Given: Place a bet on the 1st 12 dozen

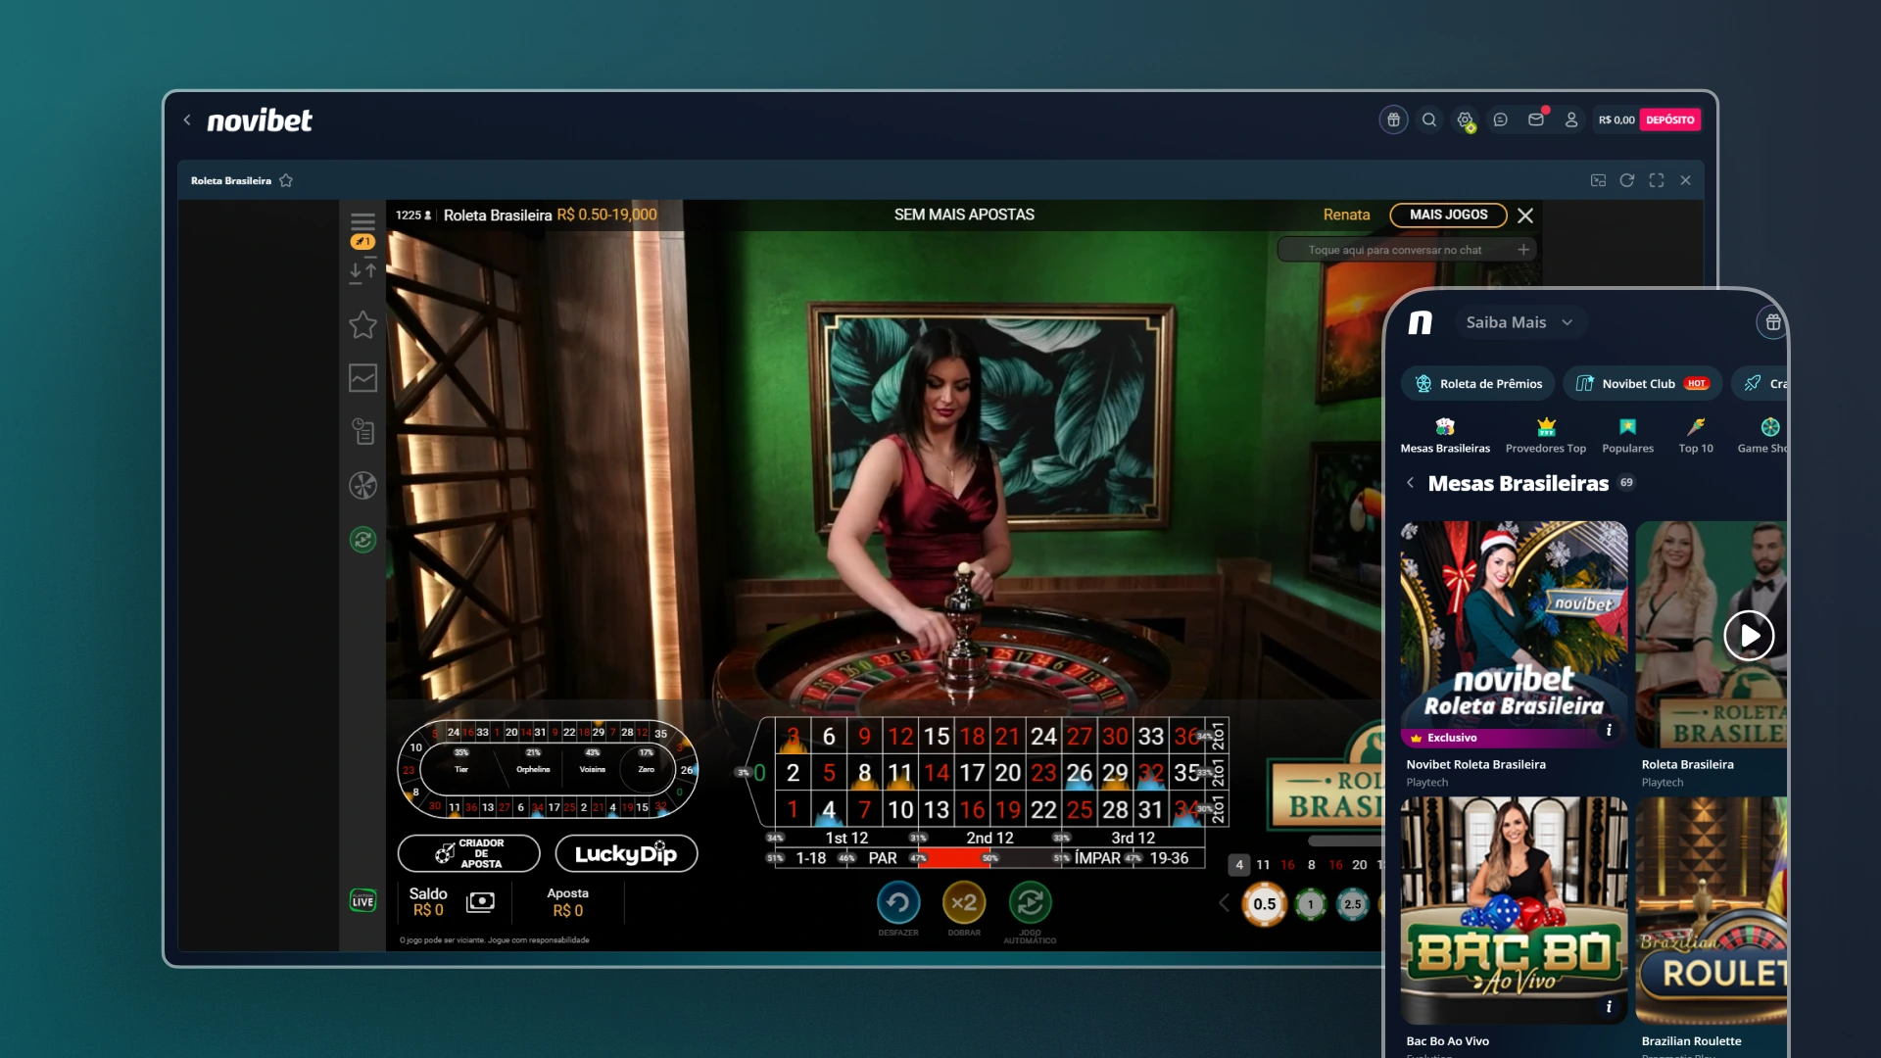Looking at the screenshot, I should pos(846,838).
